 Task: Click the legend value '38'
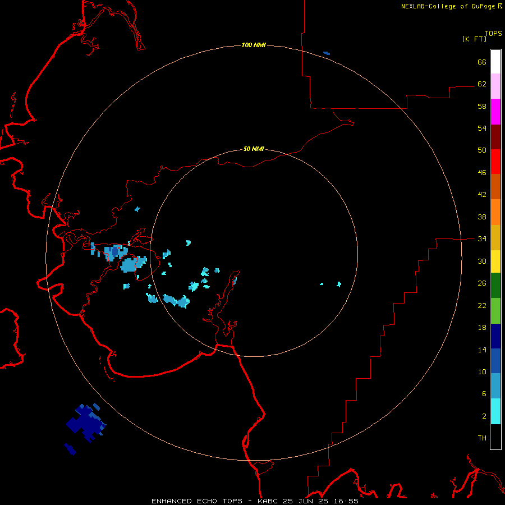(x=482, y=217)
